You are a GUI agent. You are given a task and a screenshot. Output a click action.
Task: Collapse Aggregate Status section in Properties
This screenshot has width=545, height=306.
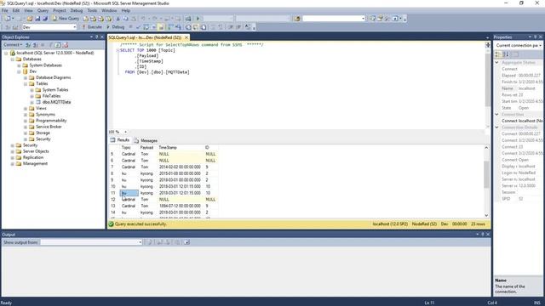(x=497, y=62)
